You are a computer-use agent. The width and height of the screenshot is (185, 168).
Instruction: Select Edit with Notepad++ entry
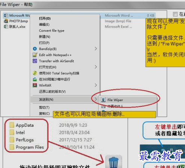[x=55, y=55]
